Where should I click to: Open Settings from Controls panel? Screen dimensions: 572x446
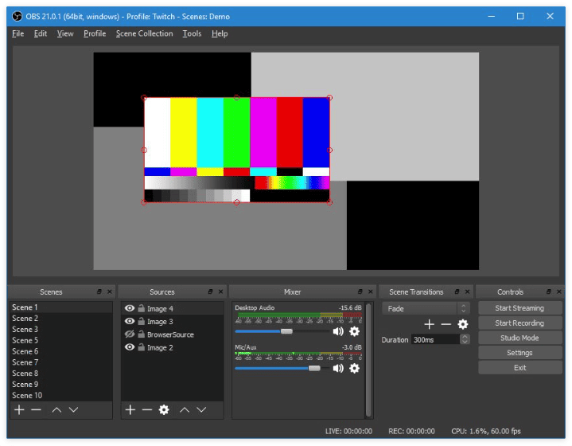(x=519, y=353)
